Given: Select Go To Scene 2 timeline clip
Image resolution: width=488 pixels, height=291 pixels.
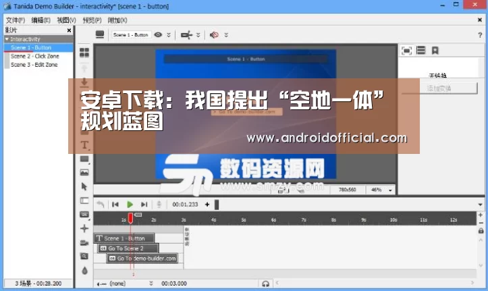Looking at the screenshot, I should pos(128,248).
